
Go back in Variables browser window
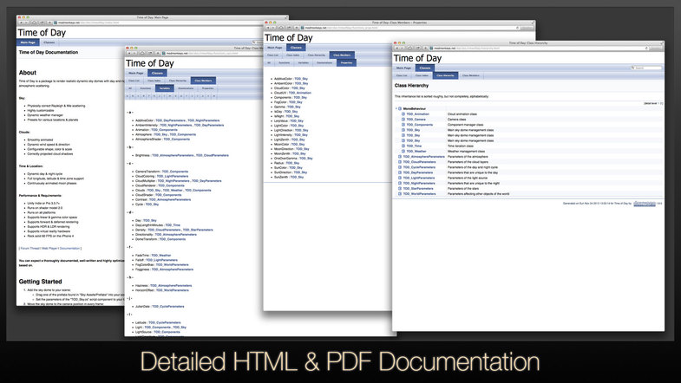(x=129, y=54)
